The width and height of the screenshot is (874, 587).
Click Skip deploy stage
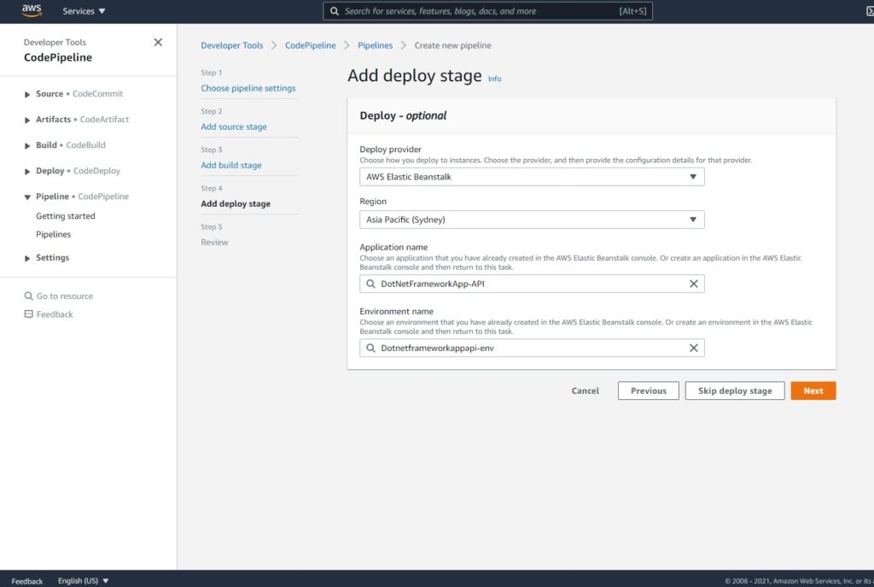tap(734, 390)
